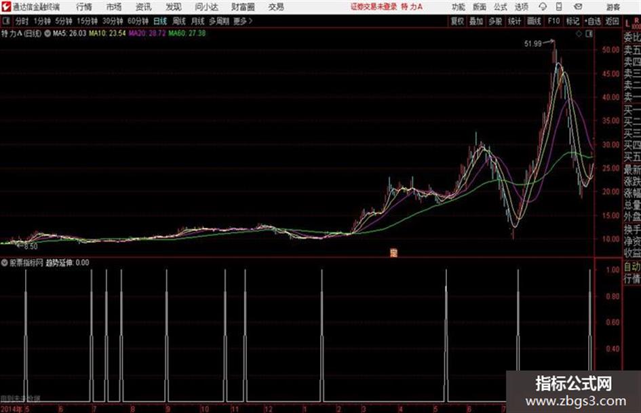Click the MA10: 23.54 value
Viewport: 641px width, 413px height.
point(107,33)
